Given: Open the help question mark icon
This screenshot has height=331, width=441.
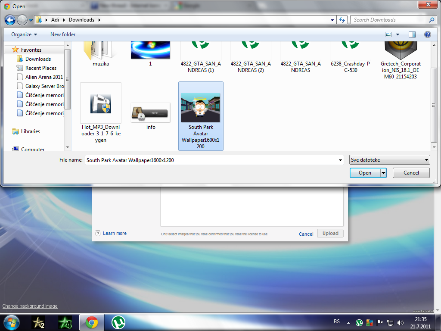Looking at the screenshot, I should coord(427,34).
